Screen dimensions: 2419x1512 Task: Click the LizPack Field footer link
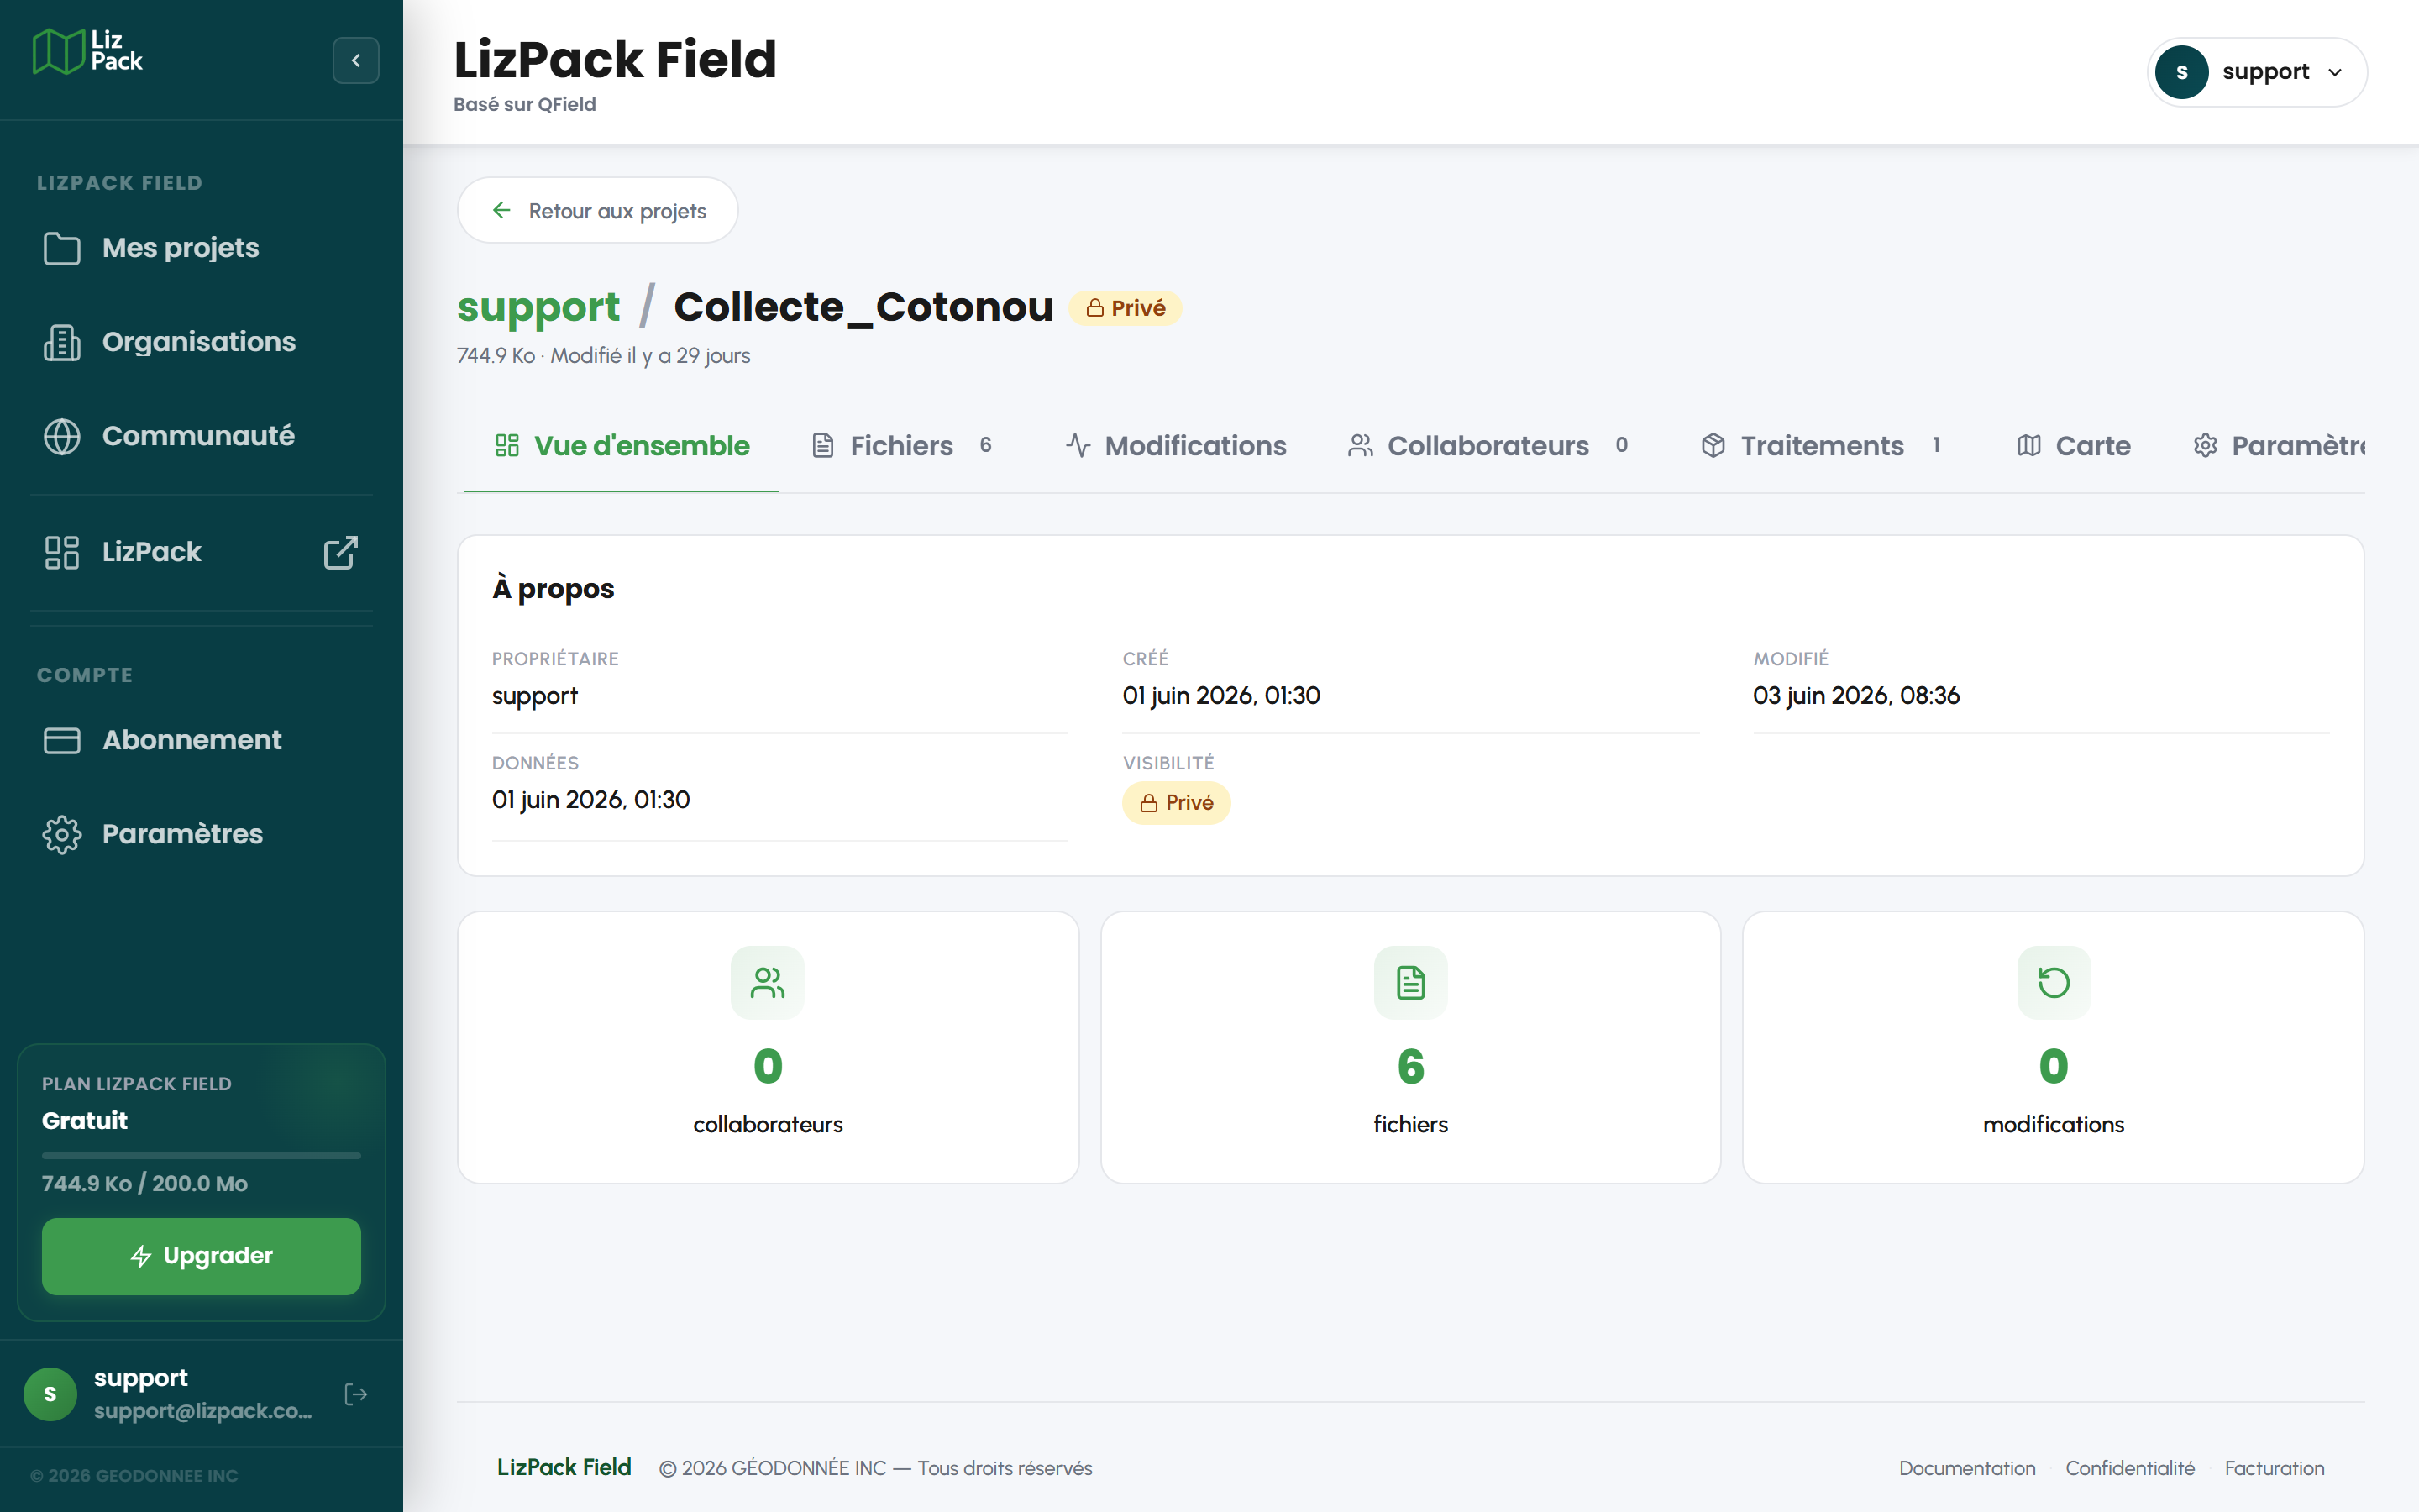[x=564, y=1467]
